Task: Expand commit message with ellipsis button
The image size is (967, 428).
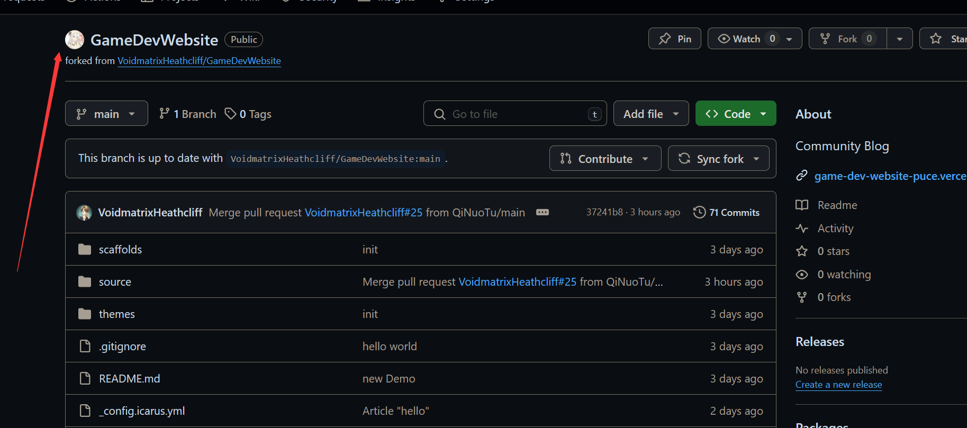Action: point(543,212)
